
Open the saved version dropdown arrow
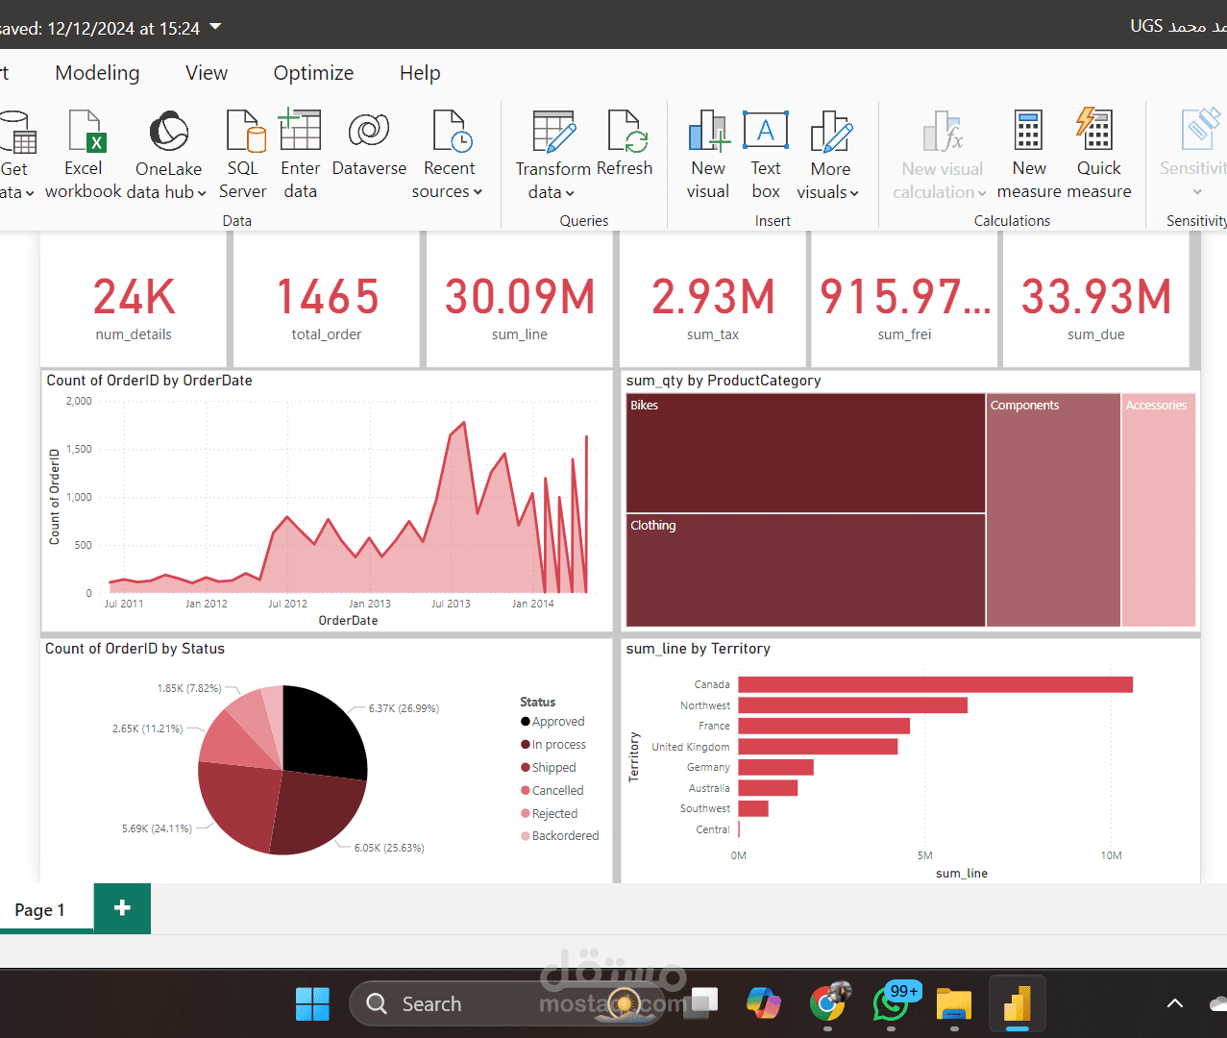pos(215,26)
